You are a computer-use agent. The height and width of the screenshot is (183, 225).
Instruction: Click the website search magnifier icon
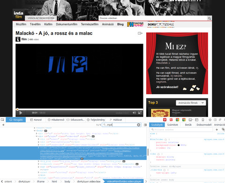pos(209,18)
